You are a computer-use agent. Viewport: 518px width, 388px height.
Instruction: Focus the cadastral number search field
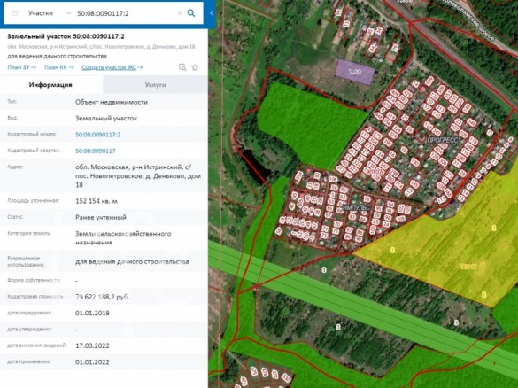(x=126, y=13)
